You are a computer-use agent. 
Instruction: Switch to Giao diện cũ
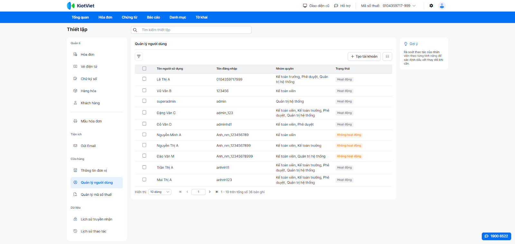pyautogui.click(x=316, y=6)
